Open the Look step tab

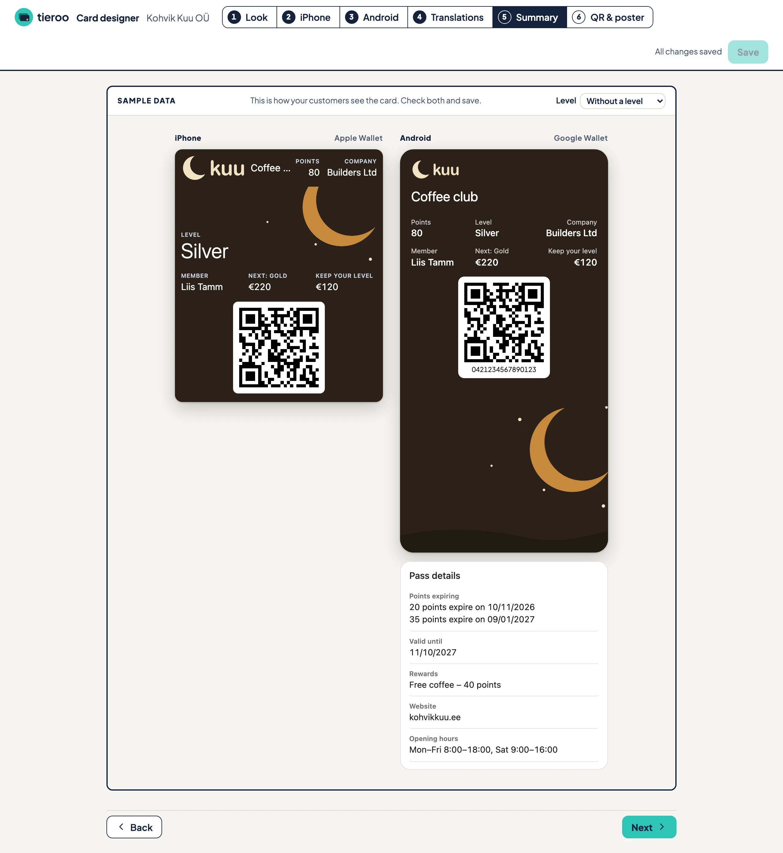pyautogui.click(x=249, y=17)
